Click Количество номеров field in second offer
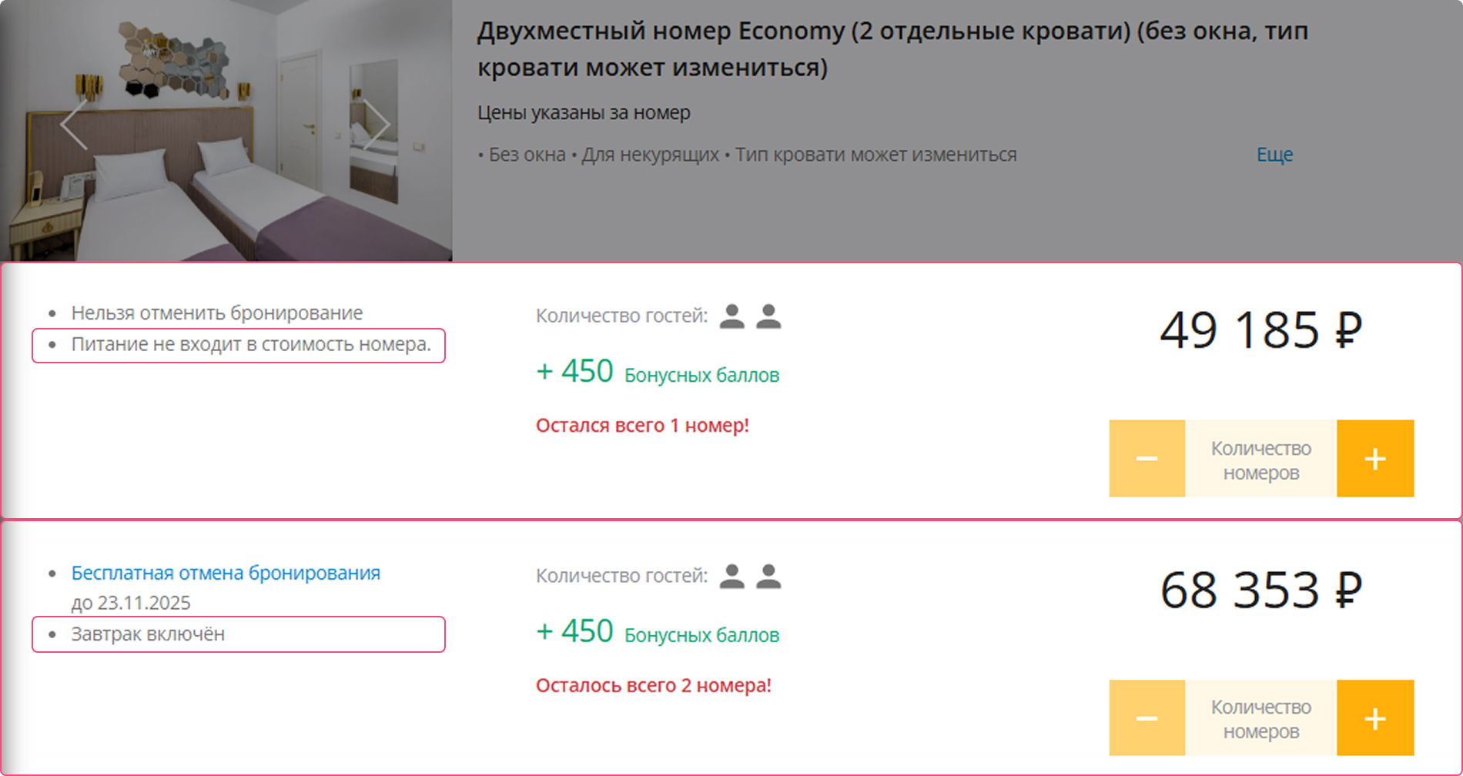This screenshot has height=776, width=1463. (x=1260, y=719)
